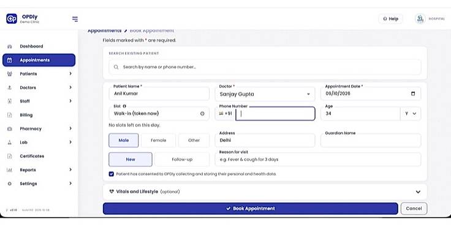Viewport: 451px width, 225px height.
Task: Click the Help button
Action: (x=390, y=19)
